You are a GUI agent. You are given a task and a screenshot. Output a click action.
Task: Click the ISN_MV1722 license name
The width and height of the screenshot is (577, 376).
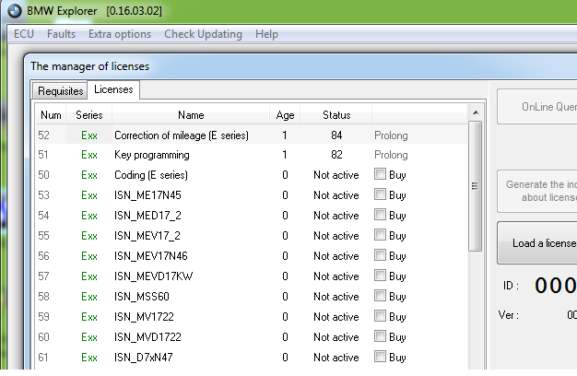tap(144, 316)
